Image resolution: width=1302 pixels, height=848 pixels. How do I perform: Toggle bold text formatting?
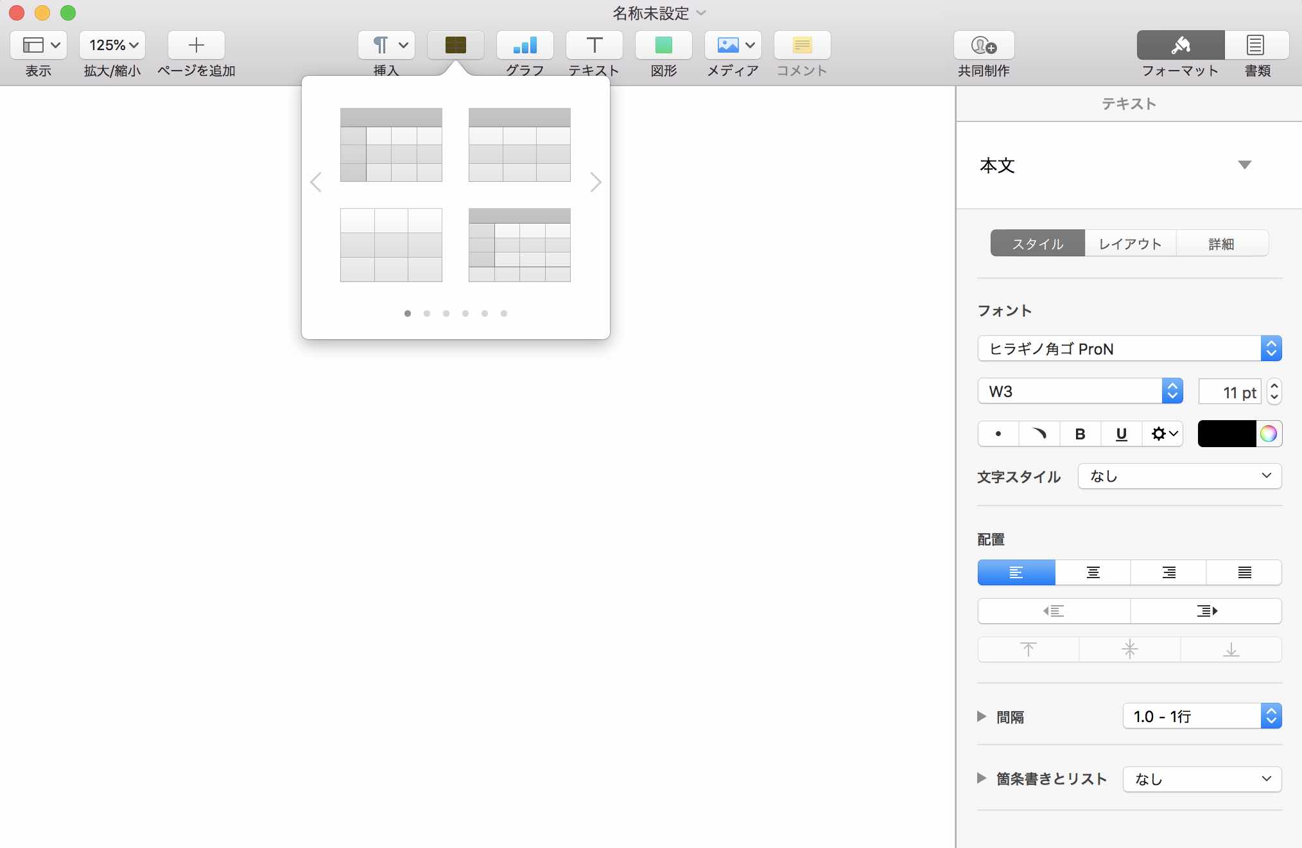[1080, 434]
